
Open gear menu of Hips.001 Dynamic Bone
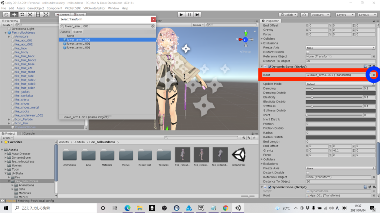coord(374,187)
